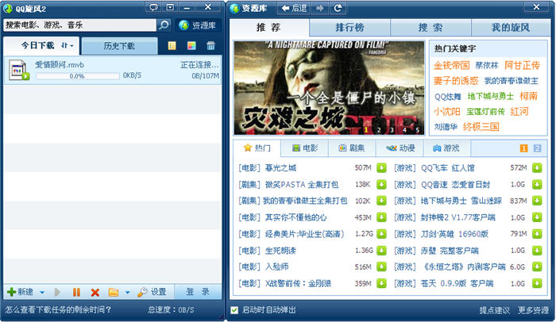This screenshot has width=556, height=322.
Task: Open the feedback speech bubble icon
Action: [152, 8]
